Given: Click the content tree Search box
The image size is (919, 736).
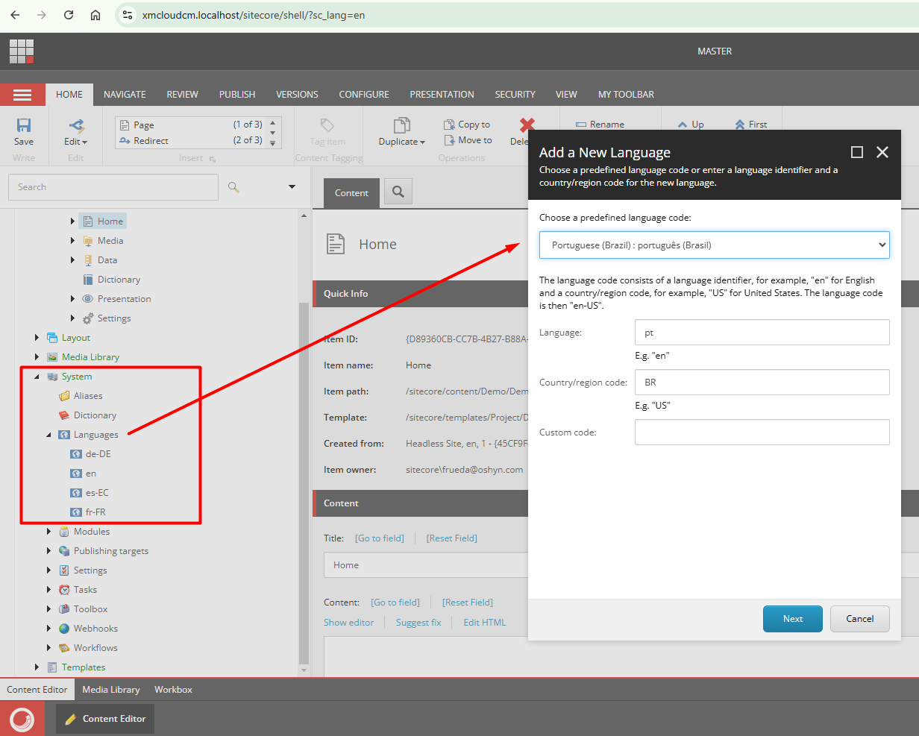Looking at the screenshot, I should pos(113,187).
